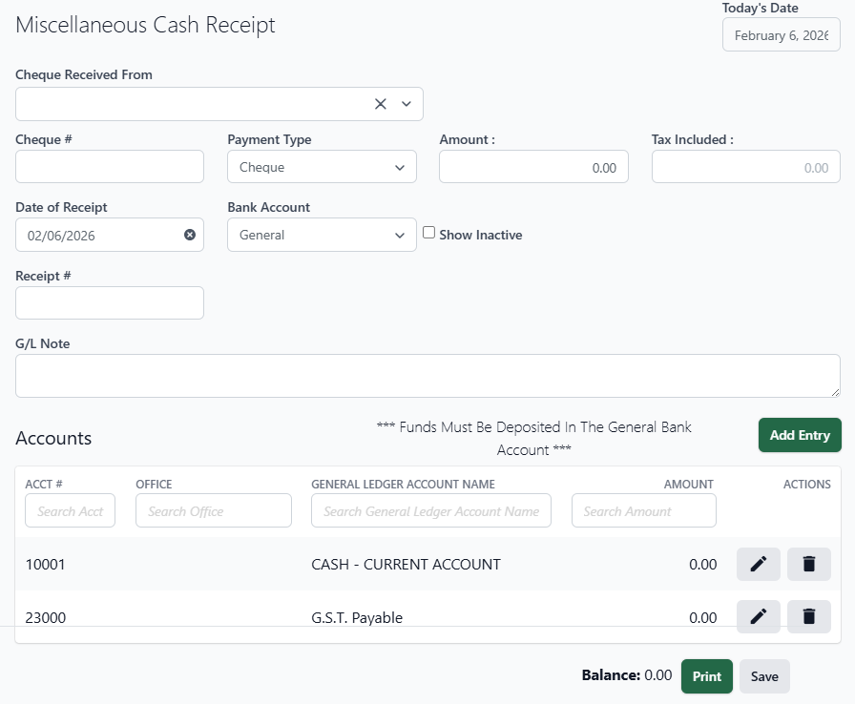Click the G.S.T. Payable name
Image resolution: width=855 pixels, height=704 pixels.
tap(357, 617)
